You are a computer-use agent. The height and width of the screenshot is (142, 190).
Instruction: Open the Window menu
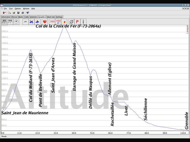coord(26,9)
